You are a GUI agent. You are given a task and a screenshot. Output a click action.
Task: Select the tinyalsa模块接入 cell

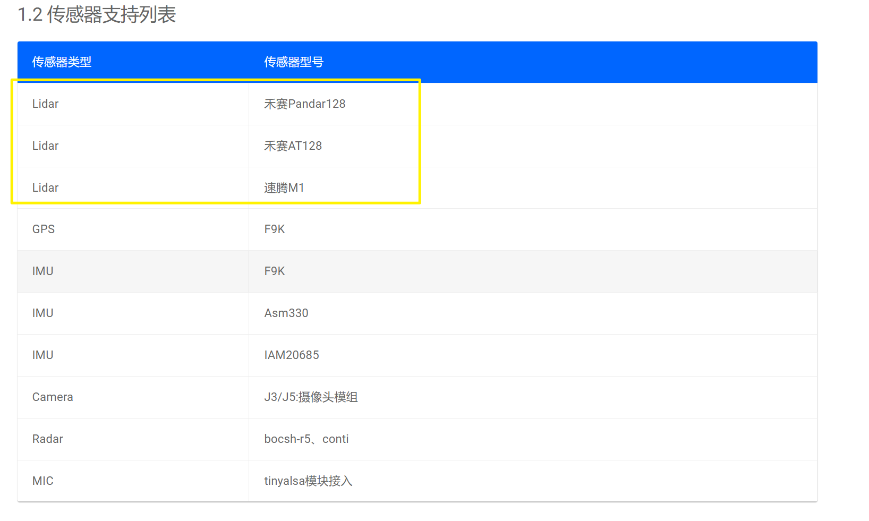tap(308, 481)
